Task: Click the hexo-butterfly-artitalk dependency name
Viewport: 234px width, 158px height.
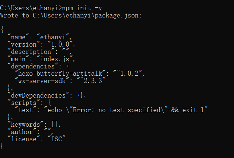Action: click(60, 74)
